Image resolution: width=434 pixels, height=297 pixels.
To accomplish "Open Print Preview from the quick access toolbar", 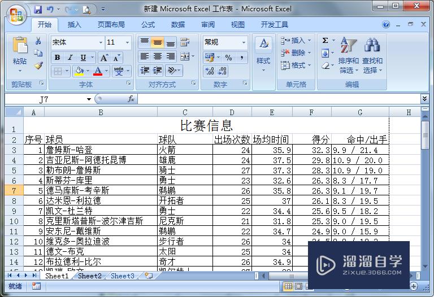I will (x=86, y=10).
